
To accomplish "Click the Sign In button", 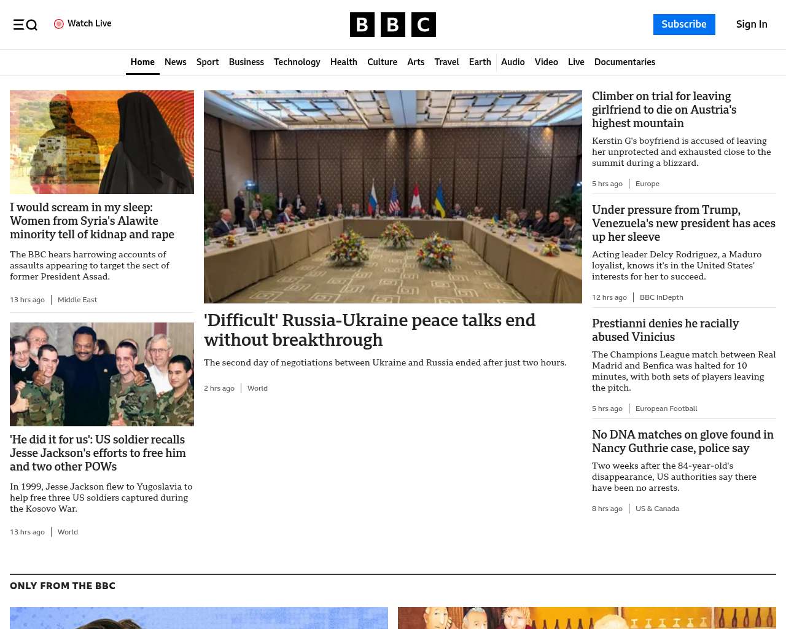I will [751, 25].
